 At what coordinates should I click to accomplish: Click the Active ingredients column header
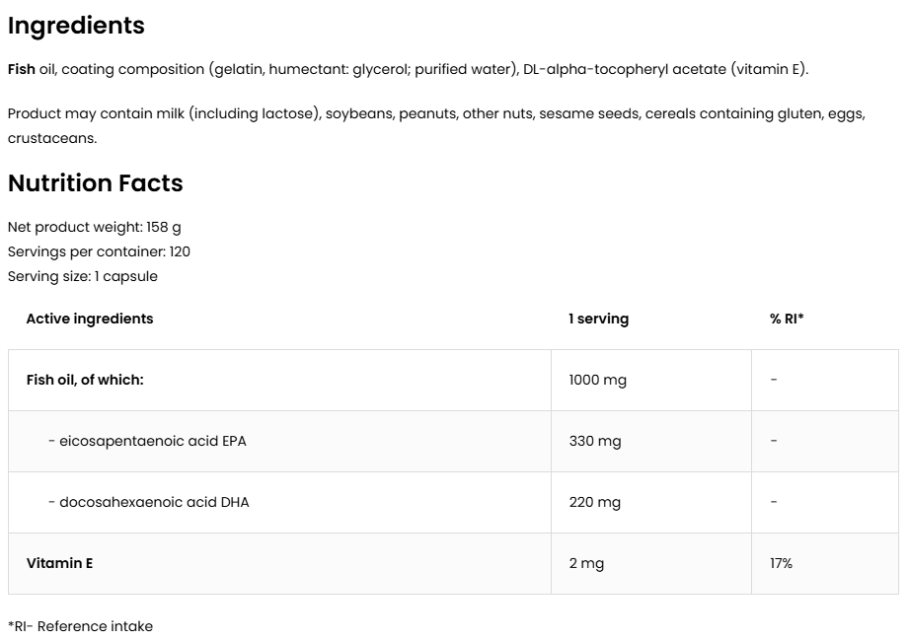point(90,319)
